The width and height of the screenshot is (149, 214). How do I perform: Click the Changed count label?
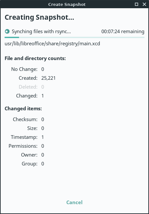click(x=27, y=96)
